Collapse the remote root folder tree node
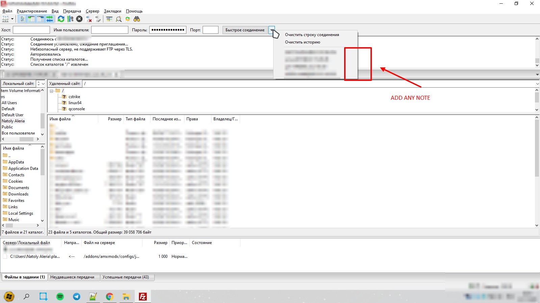 point(51,91)
